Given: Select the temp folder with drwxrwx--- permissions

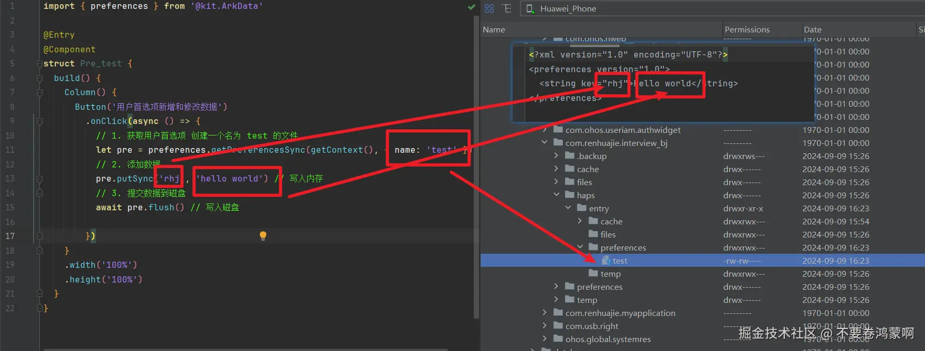Looking at the screenshot, I should [611, 274].
